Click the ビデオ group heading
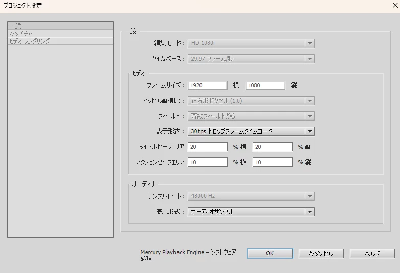The width and height of the screenshot is (400, 273). (x=139, y=73)
